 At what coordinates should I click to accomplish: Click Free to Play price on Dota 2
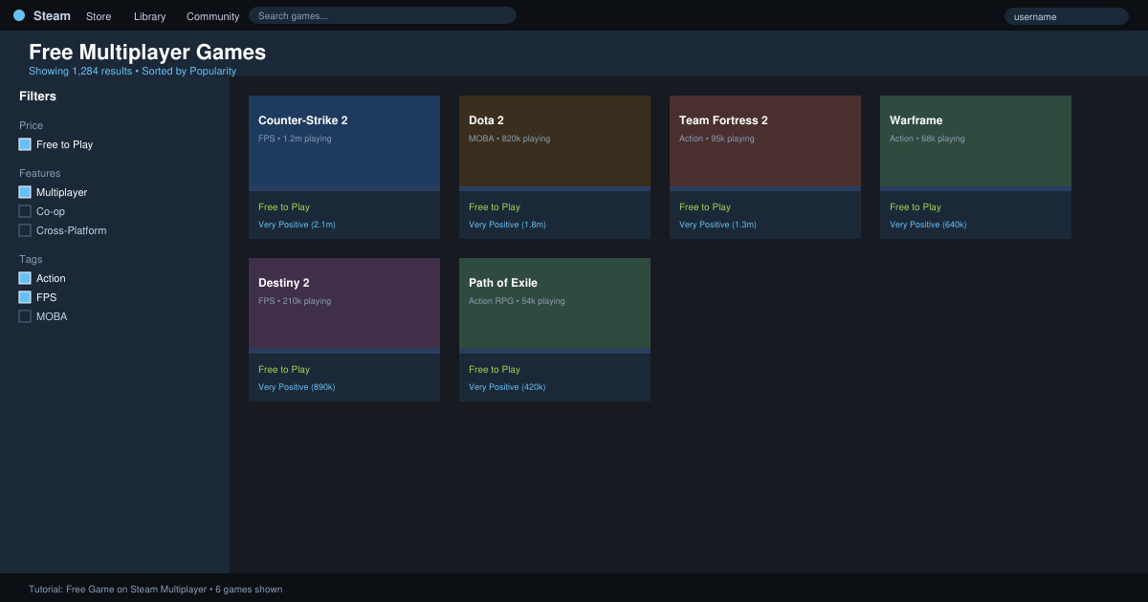(495, 207)
